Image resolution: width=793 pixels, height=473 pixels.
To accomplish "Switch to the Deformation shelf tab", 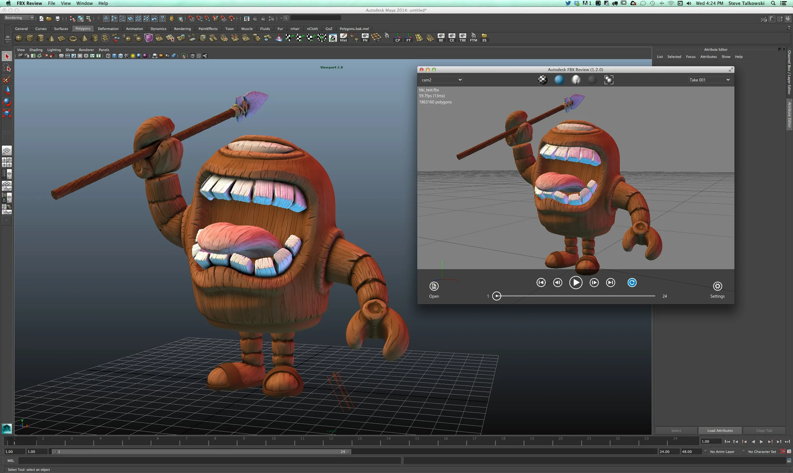I will click(x=108, y=29).
